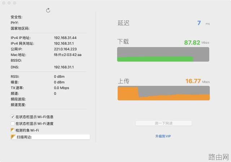Click the 下载 heading
This screenshot has width=231, height=162.
click(x=123, y=42)
